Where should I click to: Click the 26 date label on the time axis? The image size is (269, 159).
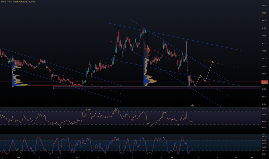[x=2, y=157]
